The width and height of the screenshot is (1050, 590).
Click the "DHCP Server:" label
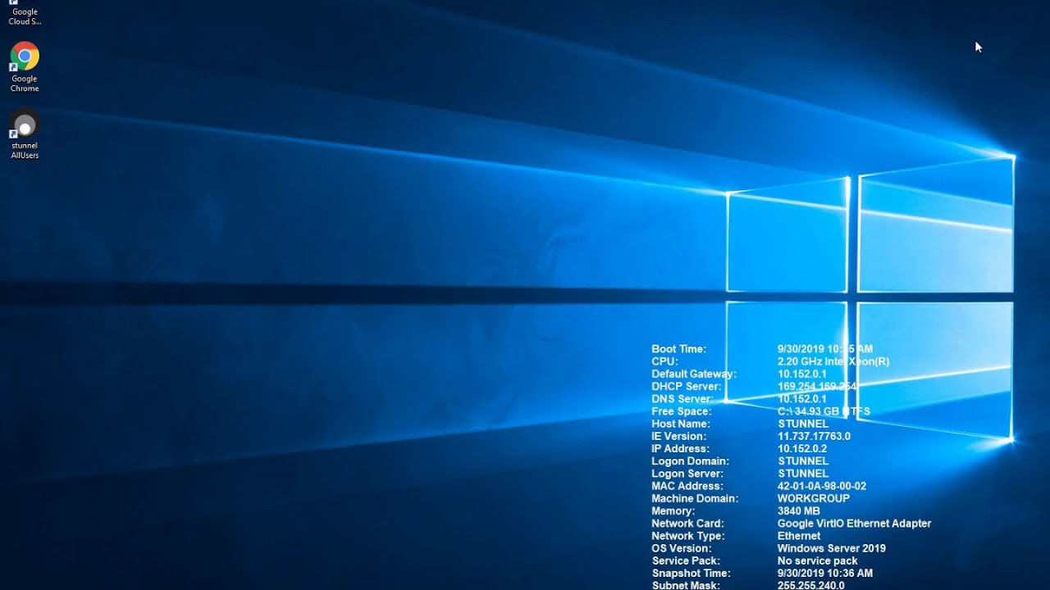(x=687, y=386)
